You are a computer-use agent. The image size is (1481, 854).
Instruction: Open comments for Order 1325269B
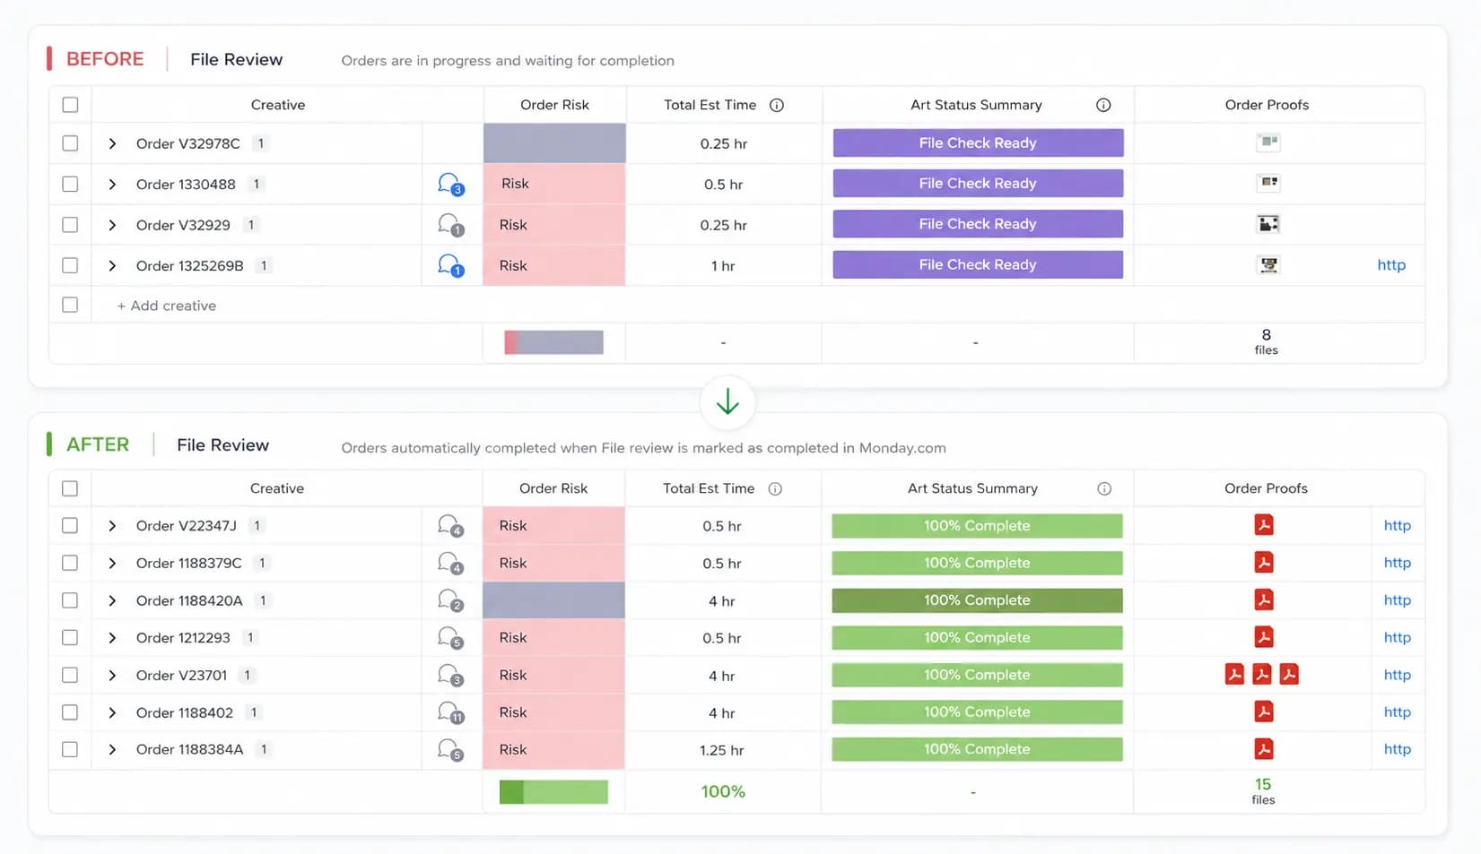450,265
